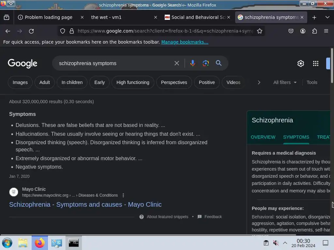
Task: Bookmark this page with the star icon
Action: tap(259, 31)
